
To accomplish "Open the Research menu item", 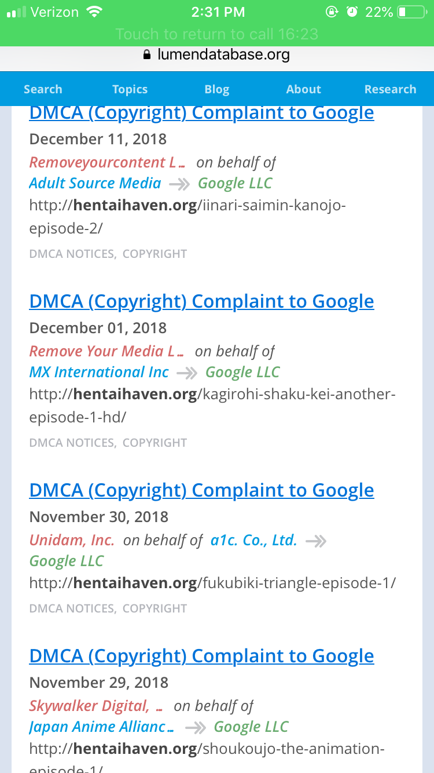I will click(390, 89).
